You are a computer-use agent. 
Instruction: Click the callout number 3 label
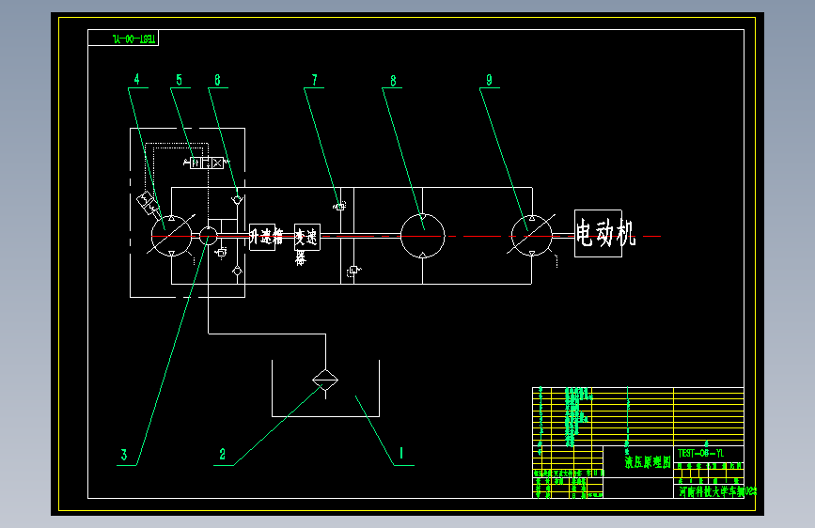(124, 455)
